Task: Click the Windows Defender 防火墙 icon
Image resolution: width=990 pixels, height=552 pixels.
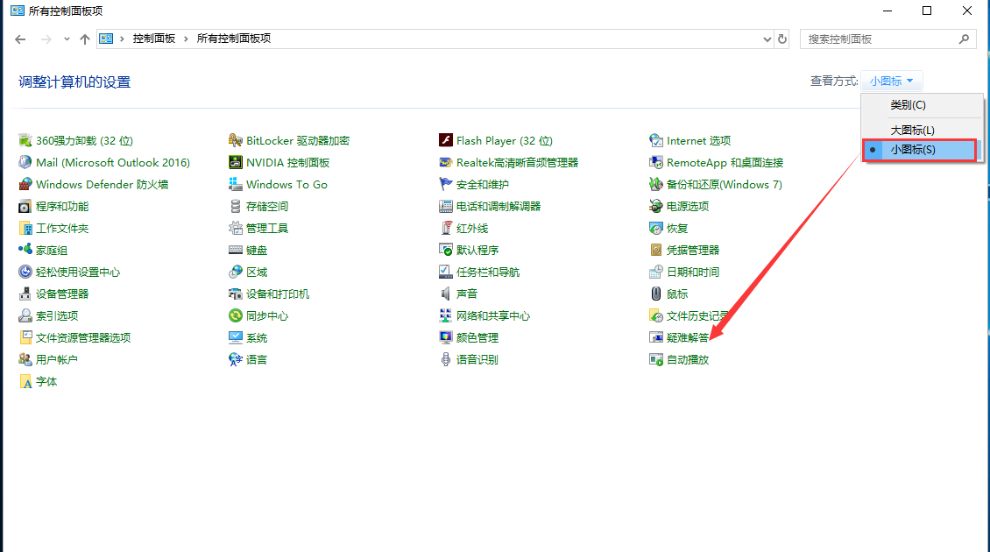Action: (25, 184)
